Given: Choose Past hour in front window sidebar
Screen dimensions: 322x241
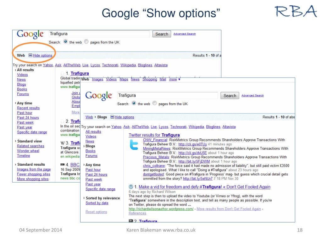Looking at the screenshot, I should pos(93,170).
